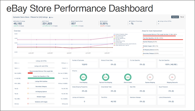Click Secondary Category improvement area entry
The image size is (195, 111).
[x=163, y=54]
